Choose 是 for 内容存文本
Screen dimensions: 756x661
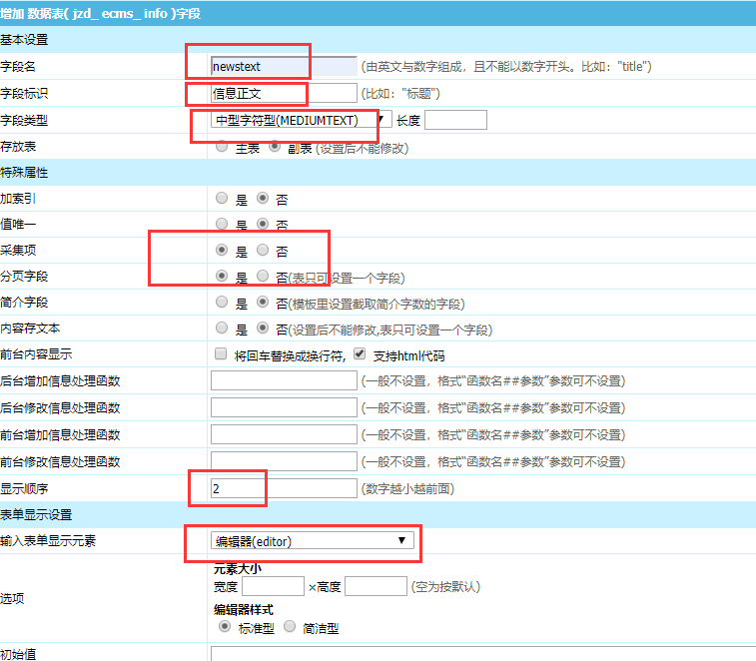point(222,328)
